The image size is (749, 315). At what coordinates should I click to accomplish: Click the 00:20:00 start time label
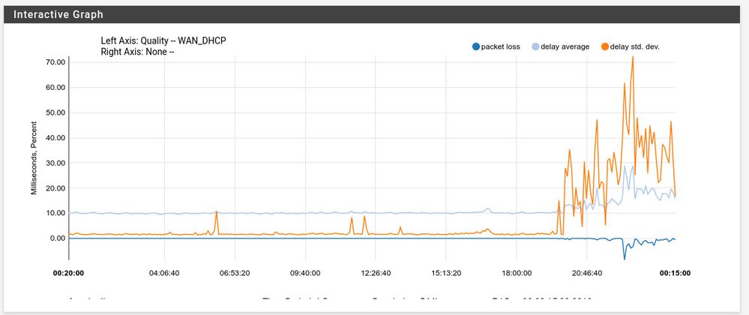(x=69, y=274)
